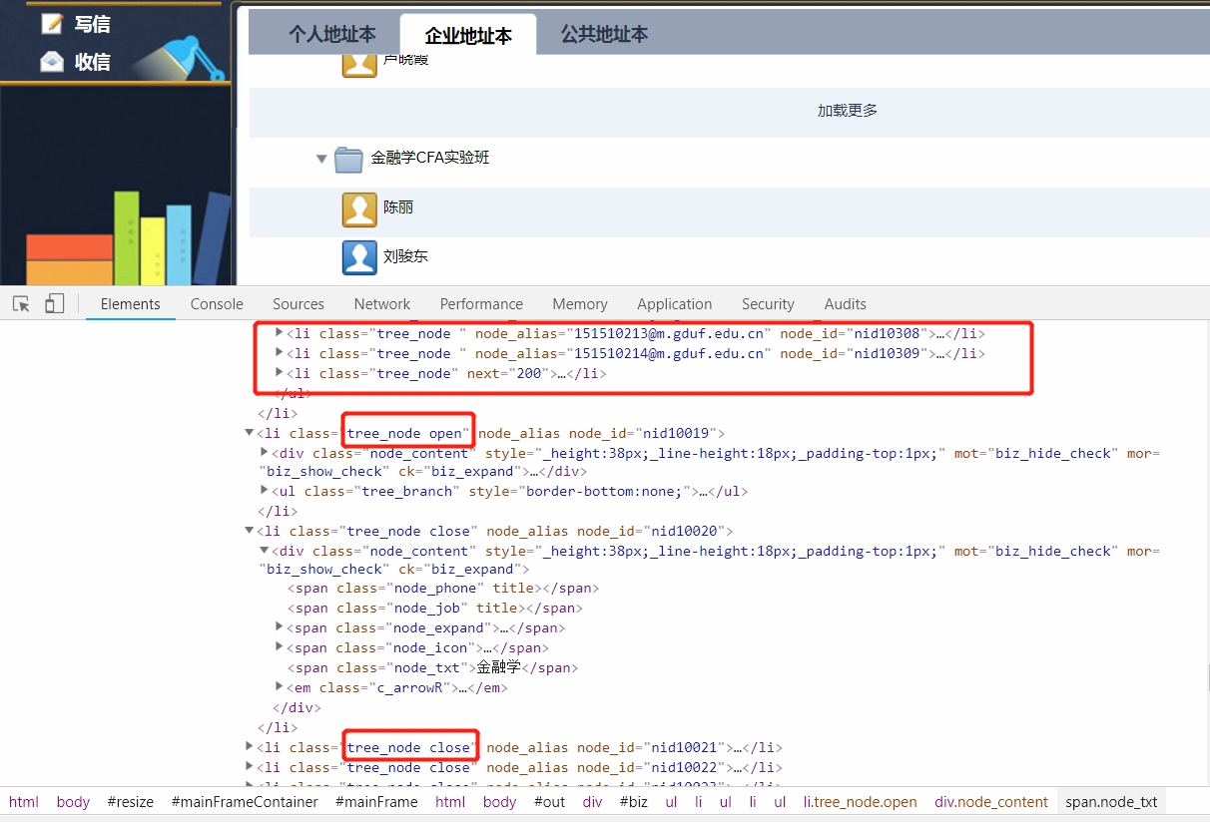Expand the li node with nid10308
Viewport: 1210px width, 822px height.
[280, 333]
